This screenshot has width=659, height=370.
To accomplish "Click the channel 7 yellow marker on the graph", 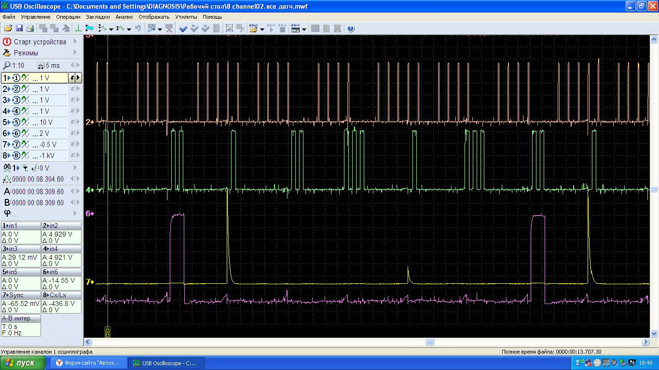I will (x=90, y=282).
